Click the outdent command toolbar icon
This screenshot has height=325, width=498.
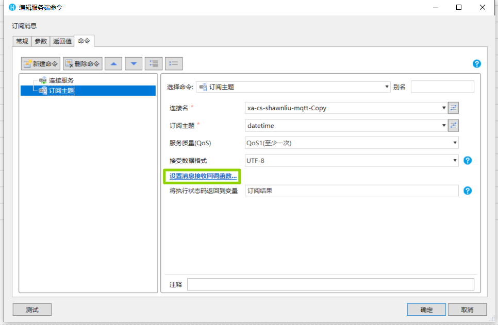point(174,64)
